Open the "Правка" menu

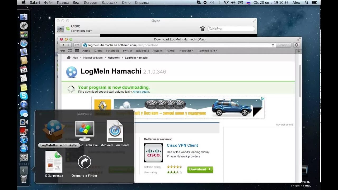63,2
